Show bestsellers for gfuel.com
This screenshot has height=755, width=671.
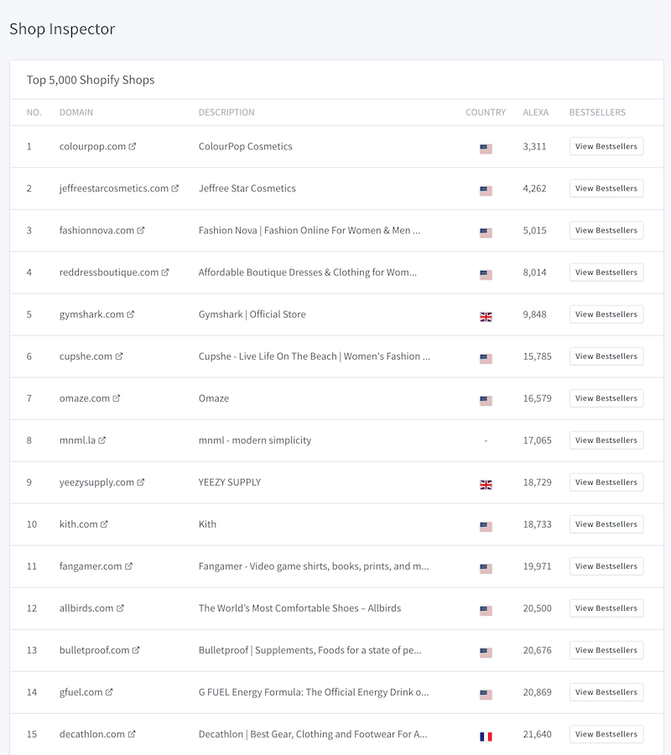click(x=606, y=691)
